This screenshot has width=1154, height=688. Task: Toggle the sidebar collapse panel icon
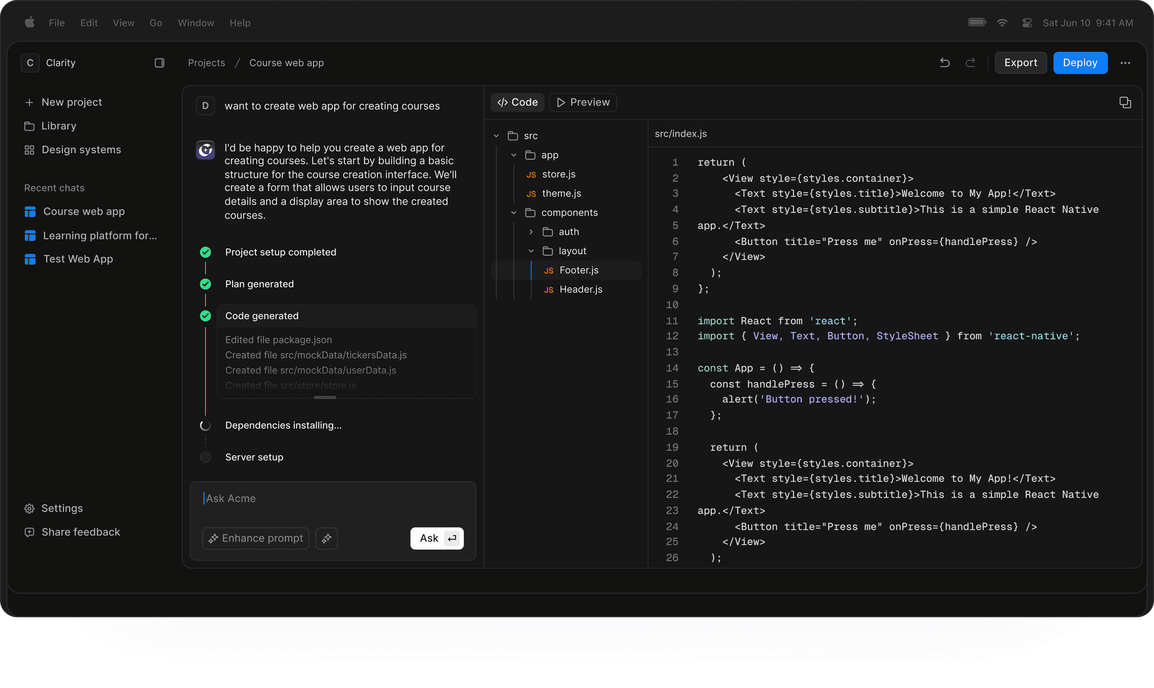pos(159,63)
